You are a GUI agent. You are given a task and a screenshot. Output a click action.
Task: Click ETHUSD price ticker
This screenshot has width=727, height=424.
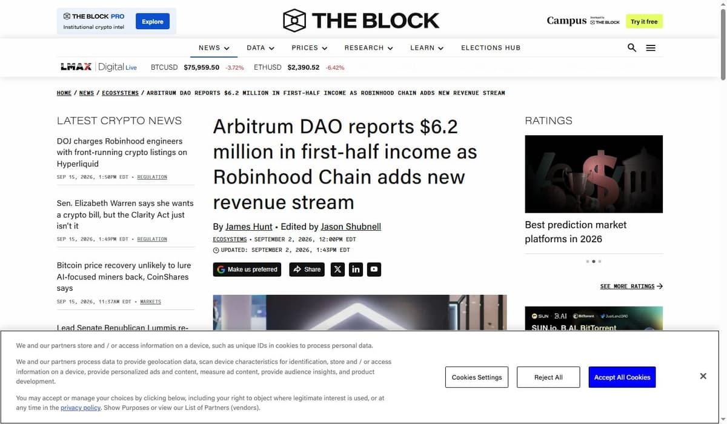point(299,67)
